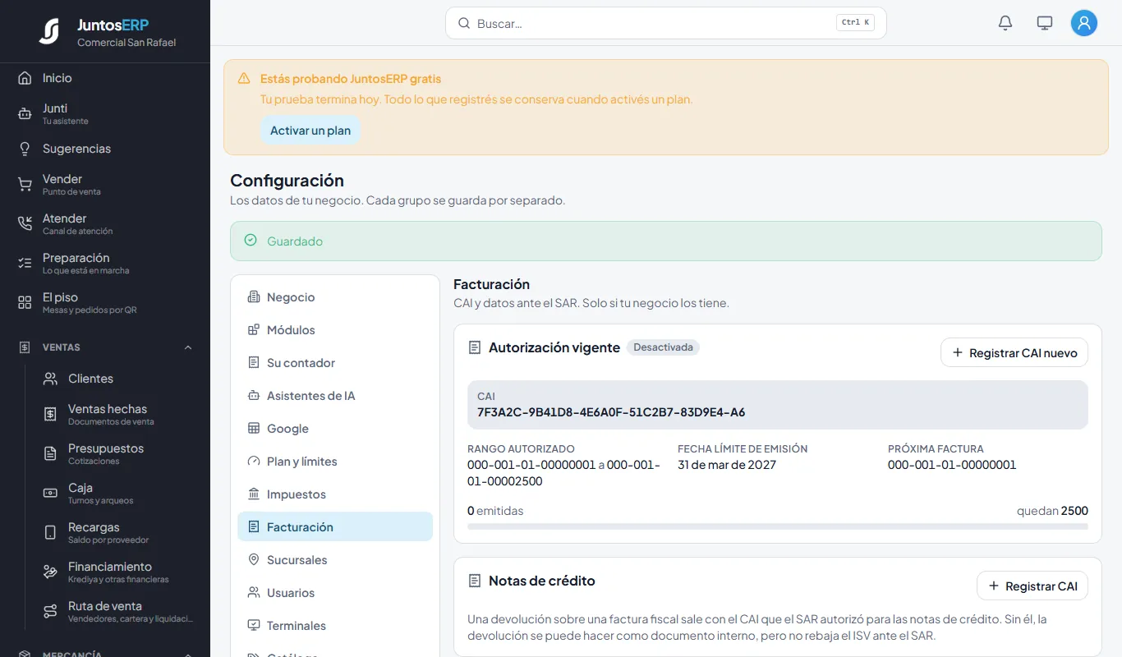The height and width of the screenshot is (657, 1122).
Task: Focus the Buscar search field
Action: tap(665, 23)
